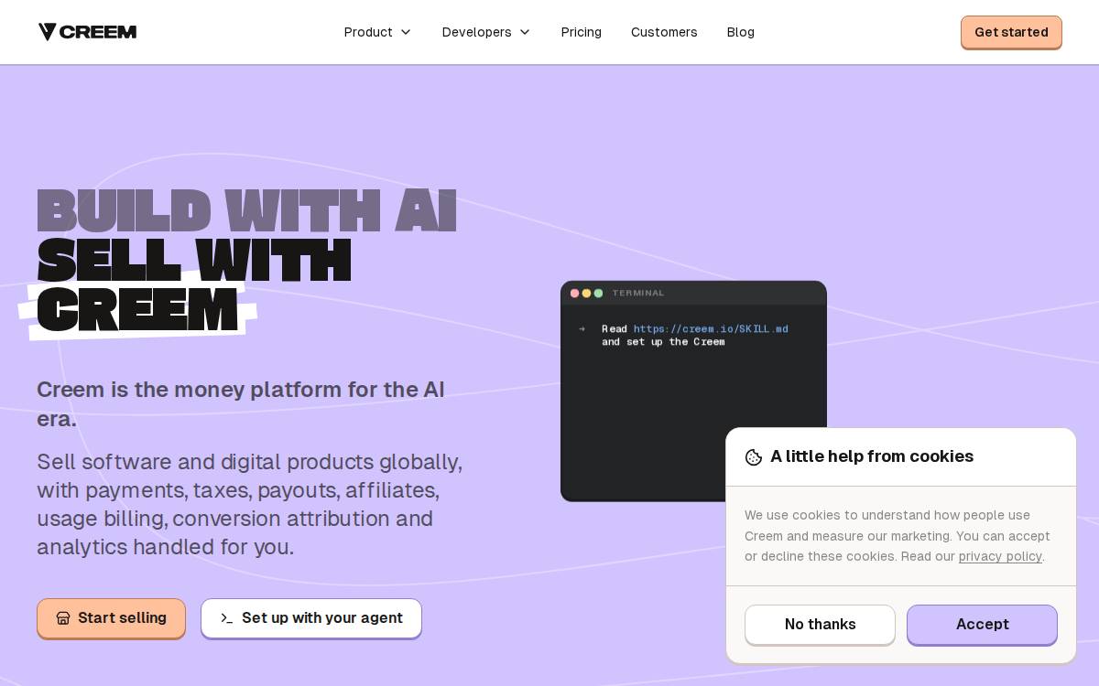Click the red dot in the terminal window
Image resolution: width=1099 pixels, height=686 pixels.
[x=575, y=294]
